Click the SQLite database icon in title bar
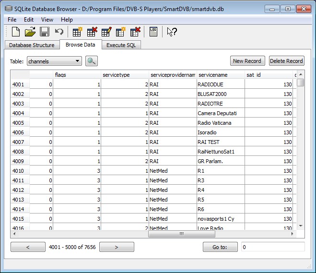Image resolution: width=316 pixels, height=273 pixels. (x=9, y=9)
